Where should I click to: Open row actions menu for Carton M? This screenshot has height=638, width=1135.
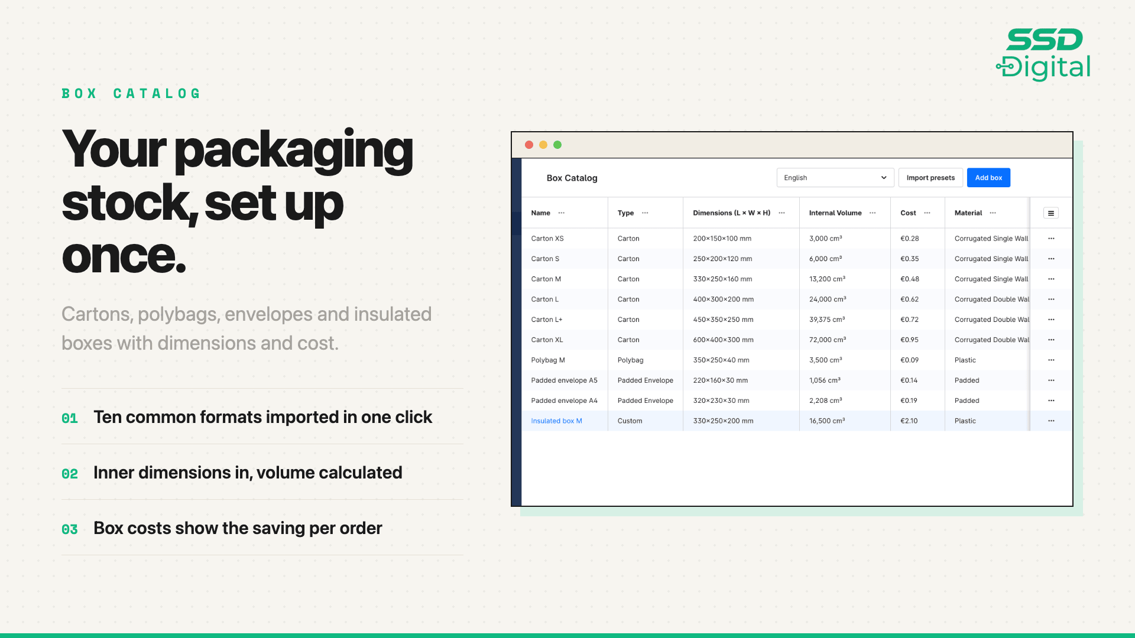tap(1051, 279)
